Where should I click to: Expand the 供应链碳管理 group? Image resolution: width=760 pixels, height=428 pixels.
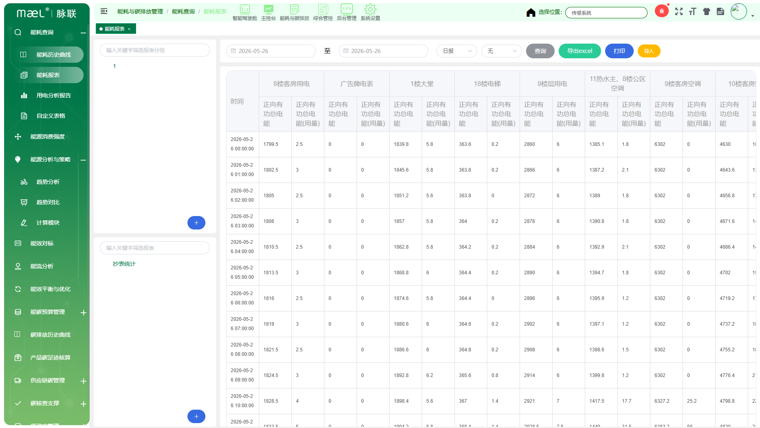click(x=83, y=381)
